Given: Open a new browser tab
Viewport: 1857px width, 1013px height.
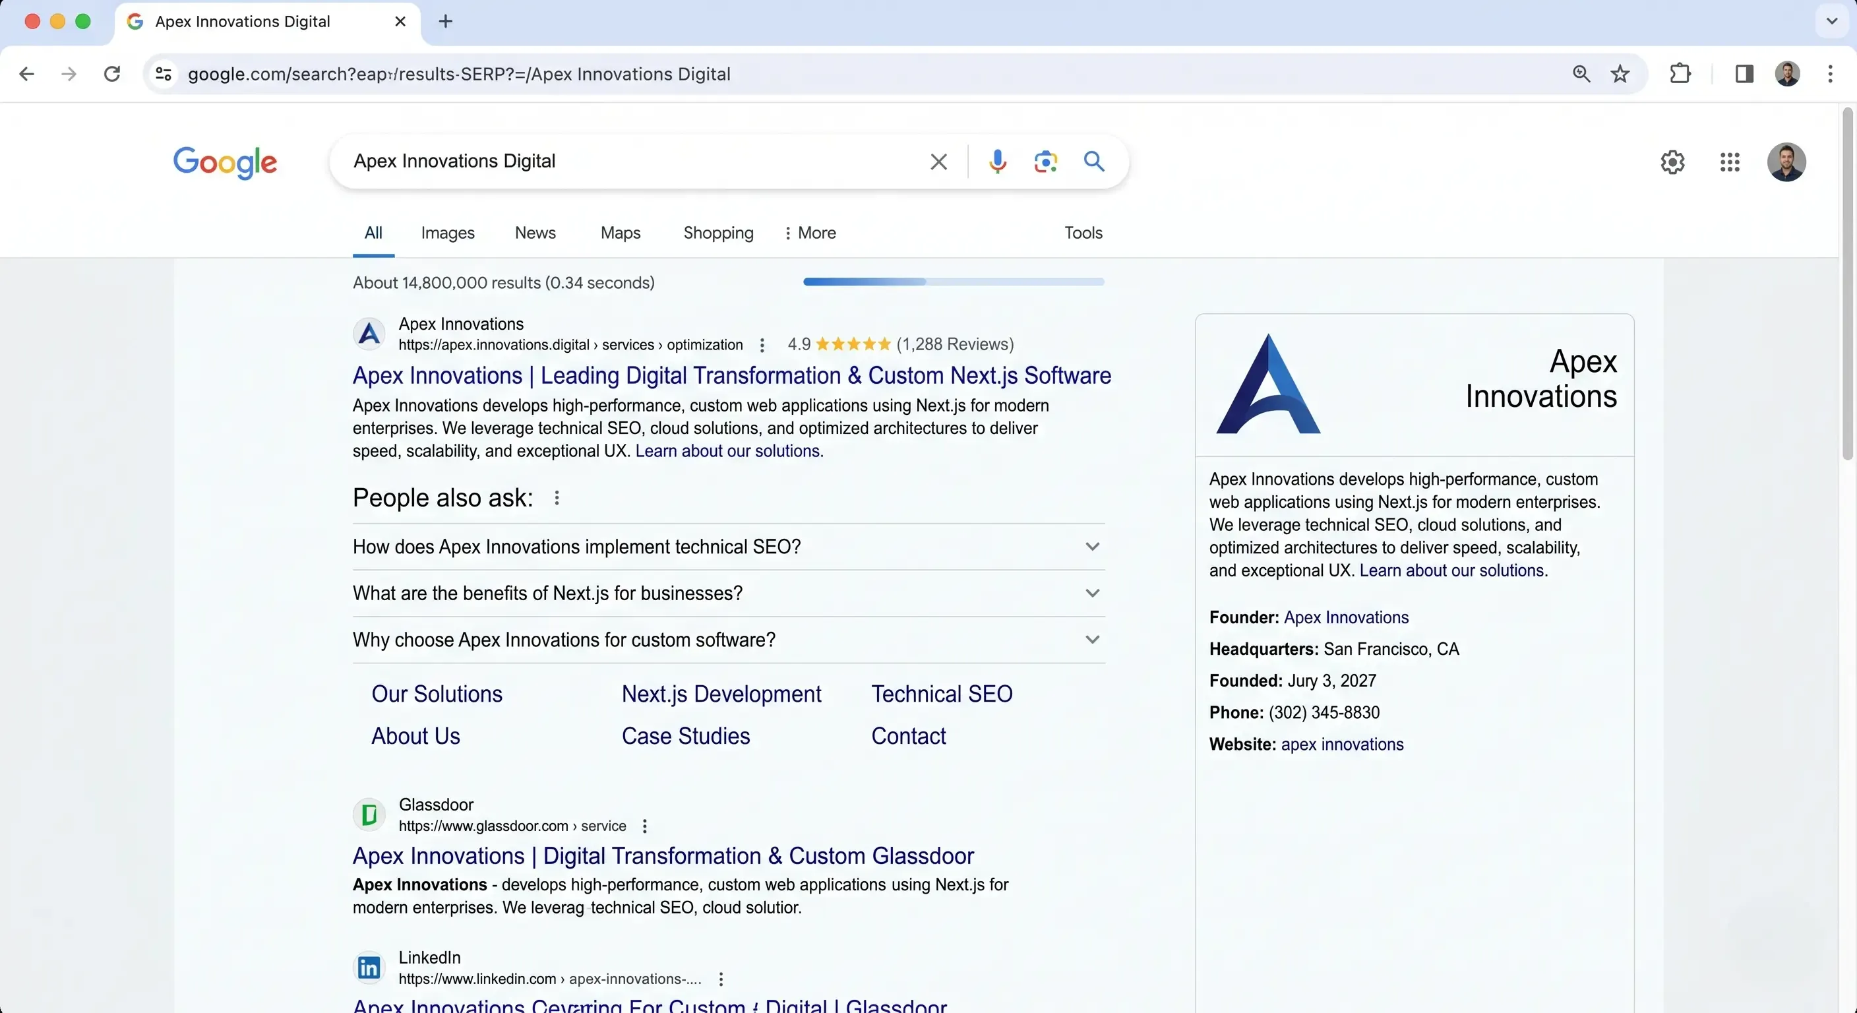Looking at the screenshot, I should [x=446, y=22].
